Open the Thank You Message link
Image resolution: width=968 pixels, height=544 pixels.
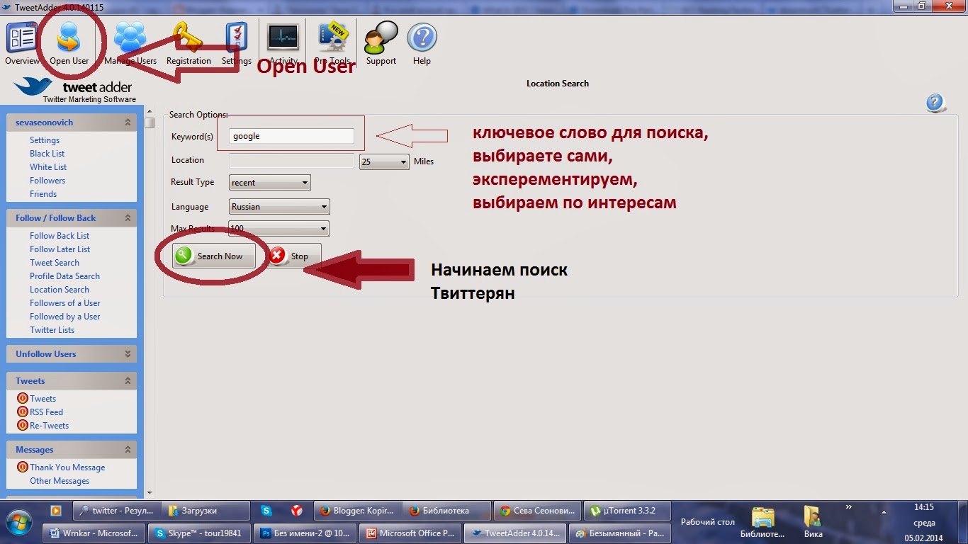pyautogui.click(x=67, y=467)
